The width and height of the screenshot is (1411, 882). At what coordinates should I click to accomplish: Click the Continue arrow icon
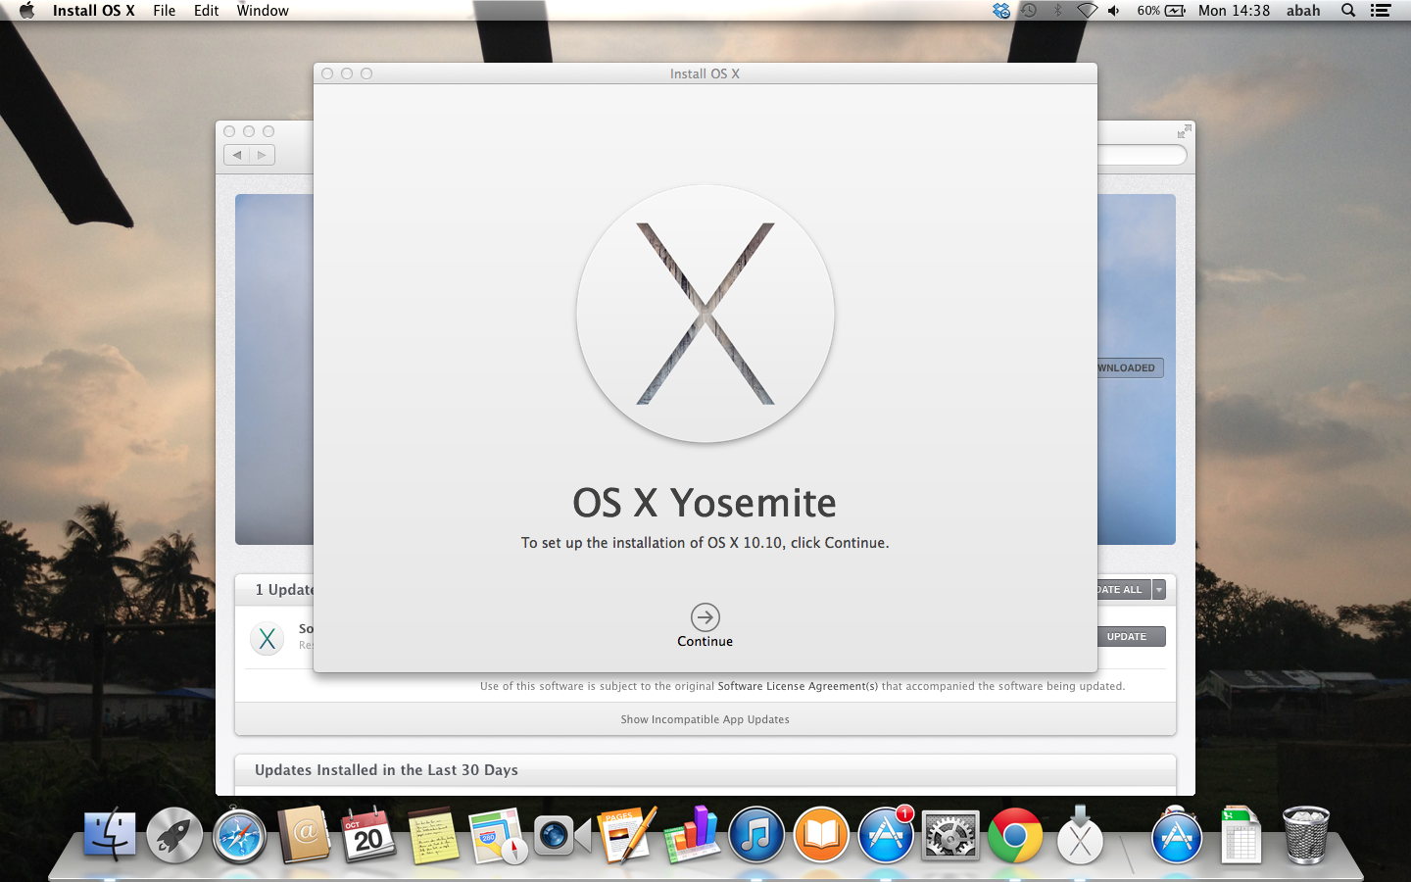[x=705, y=617]
